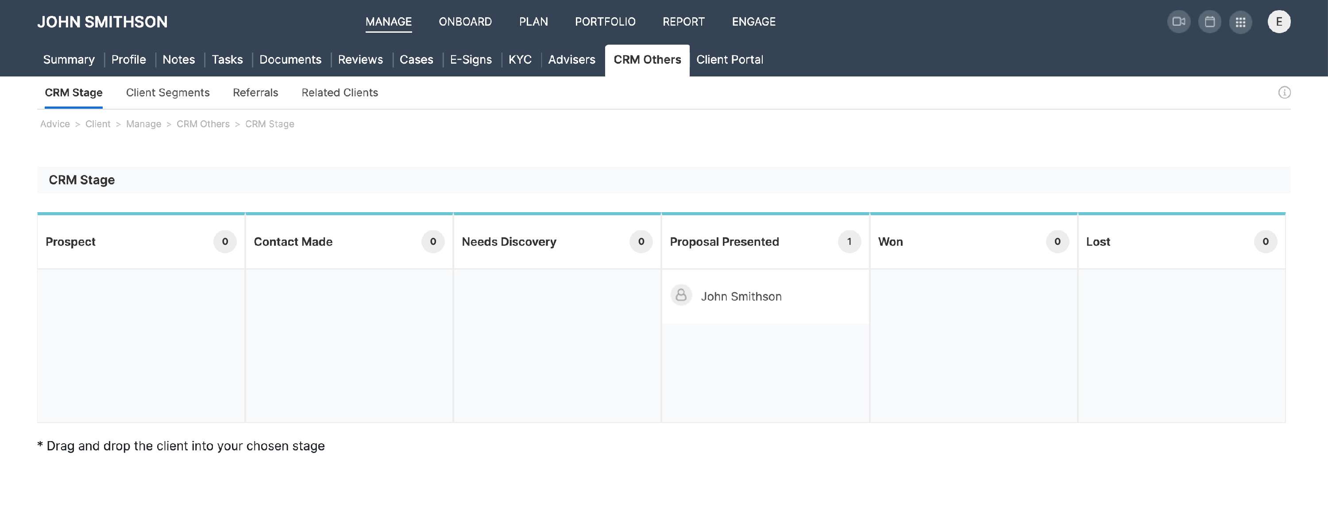
Task: Open the Referrals sub-tab
Action: 255,93
